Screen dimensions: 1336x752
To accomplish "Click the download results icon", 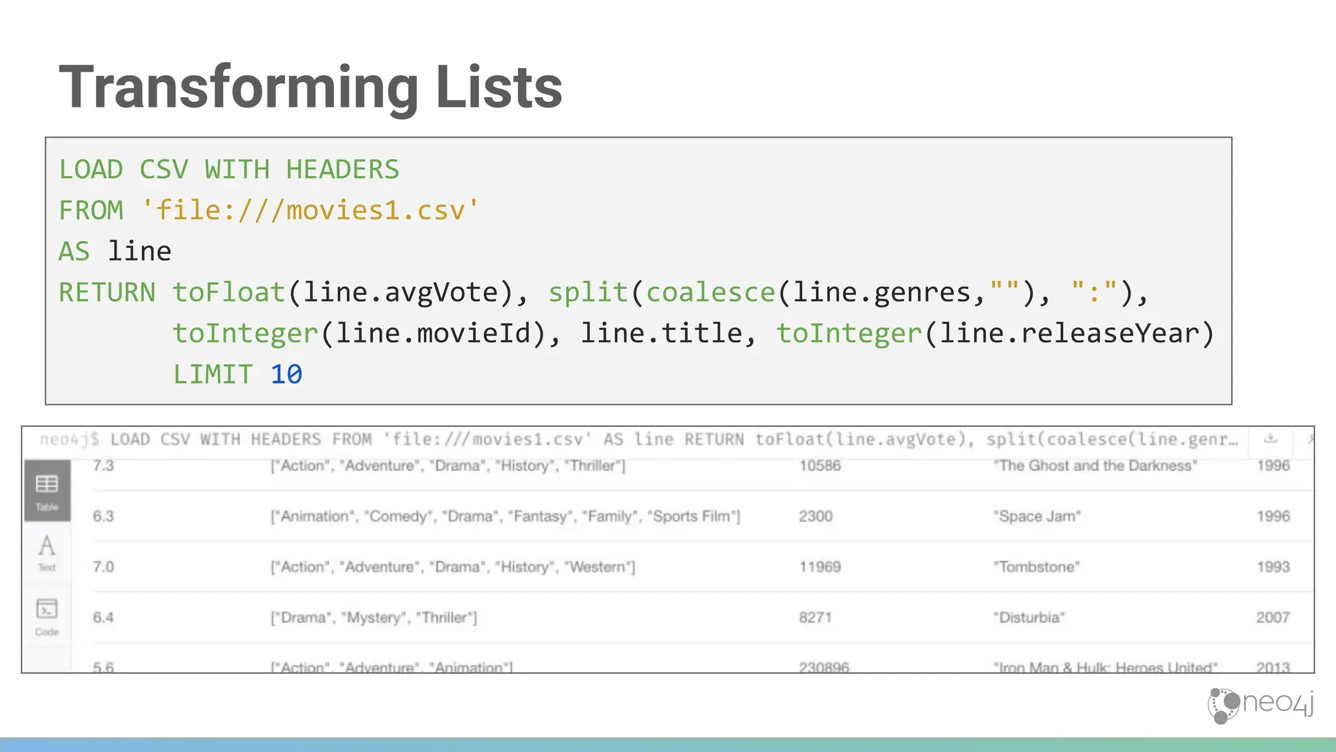I will point(1270,439).
